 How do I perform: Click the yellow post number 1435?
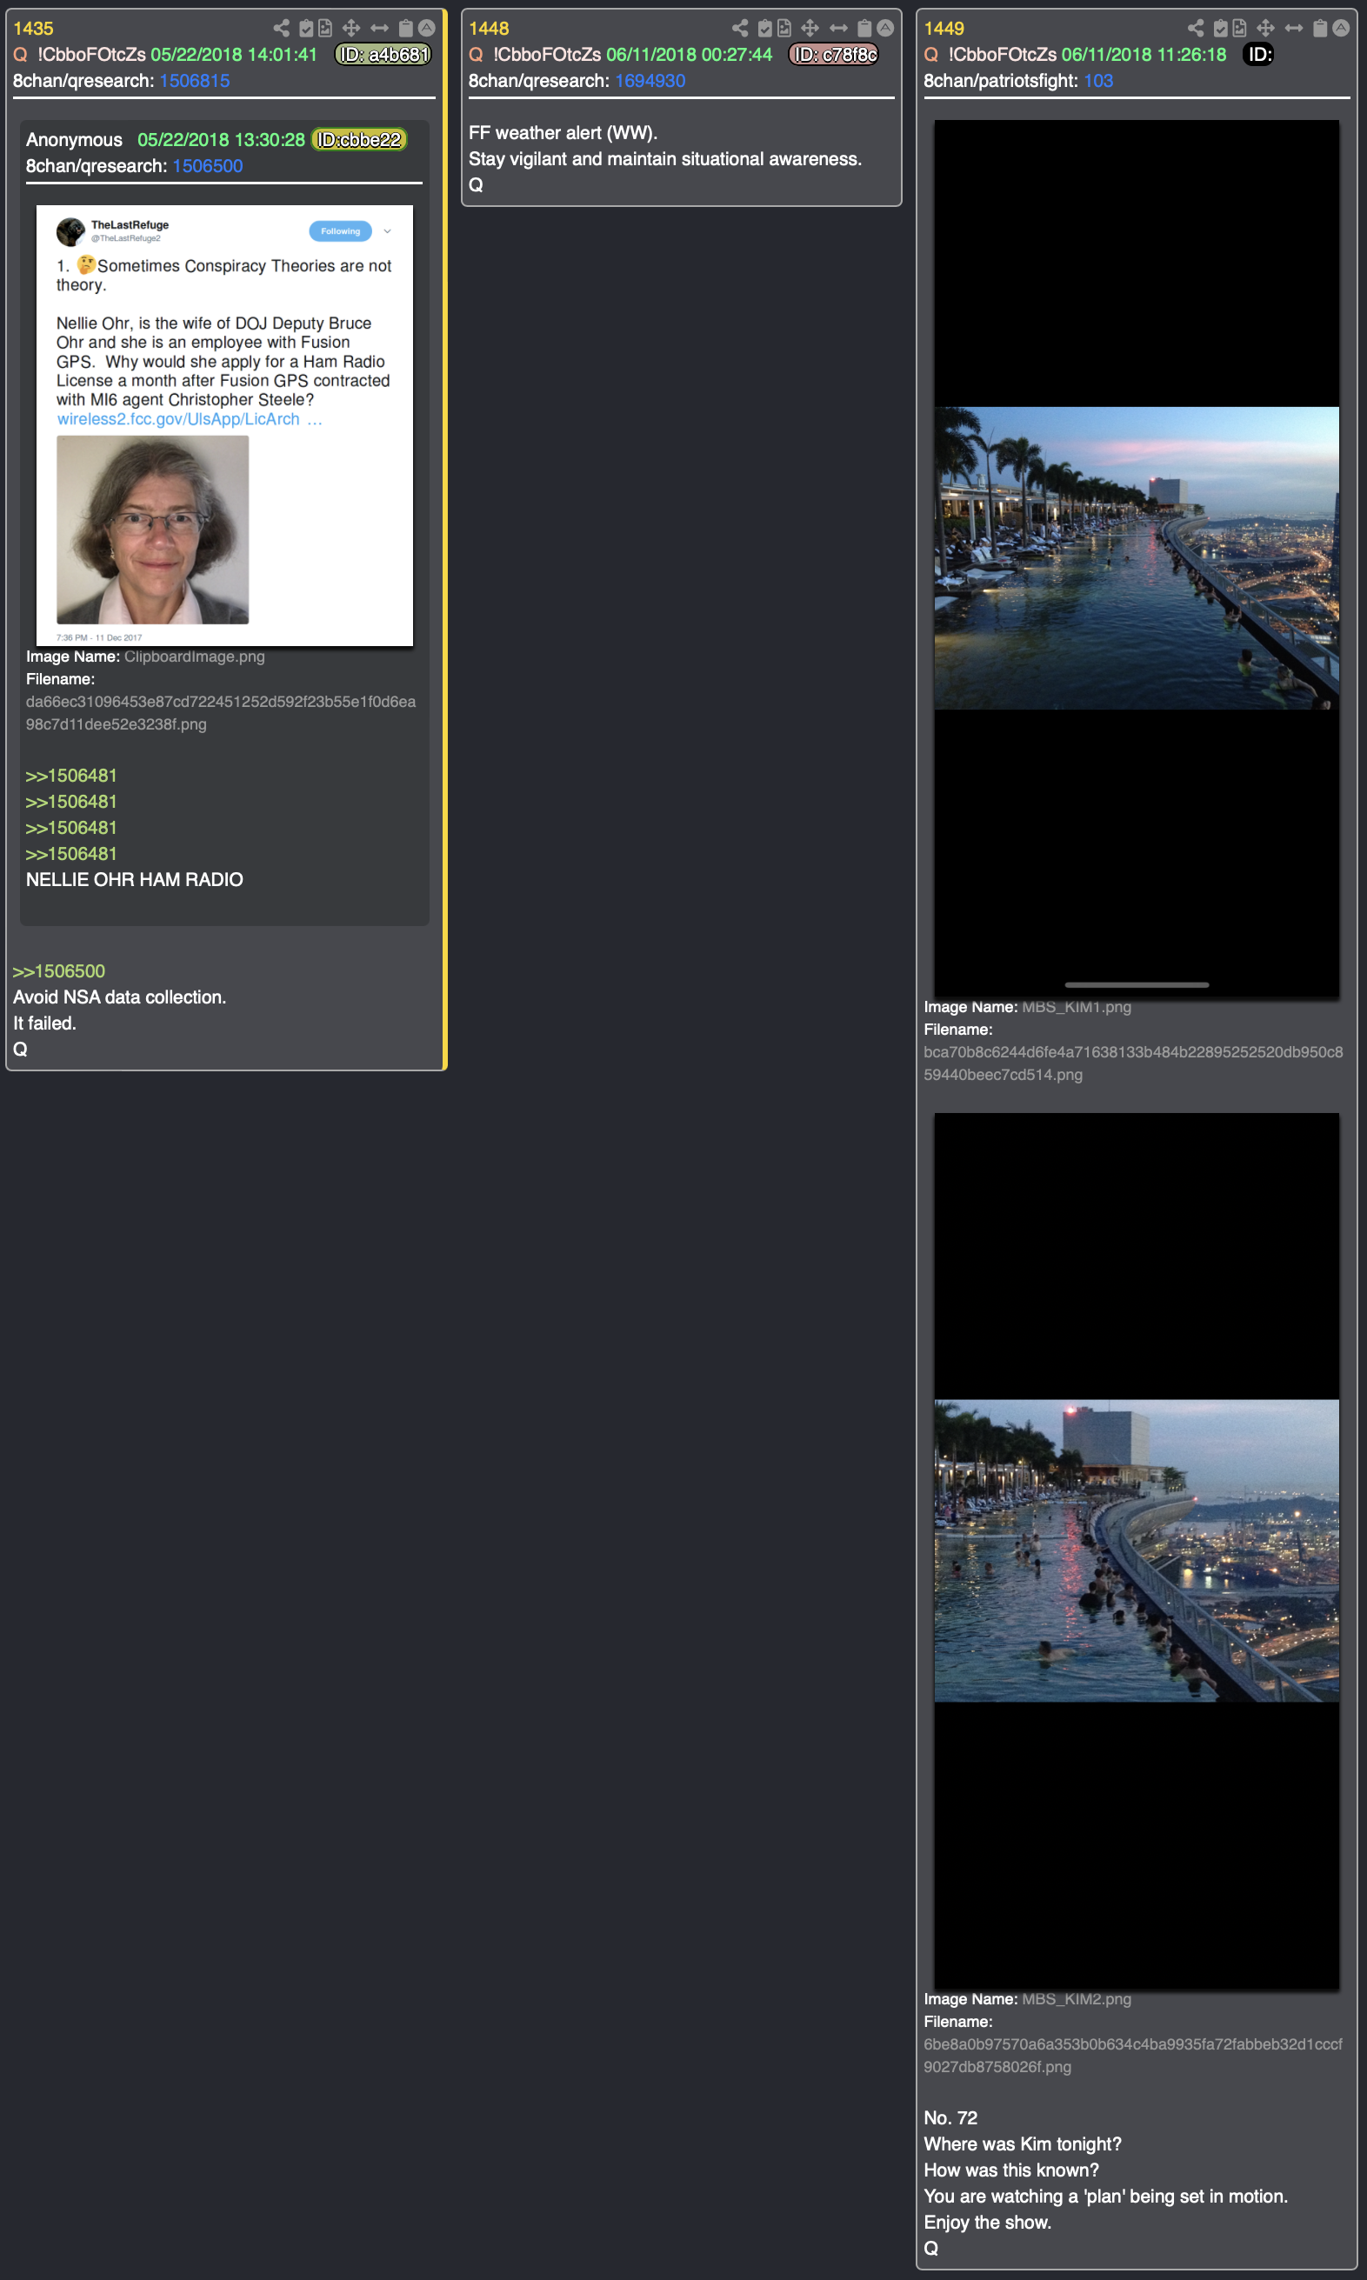coord(33,29)
